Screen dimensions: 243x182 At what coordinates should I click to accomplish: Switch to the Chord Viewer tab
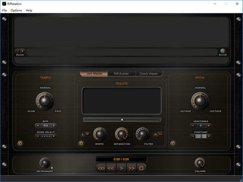pos(149,73)
